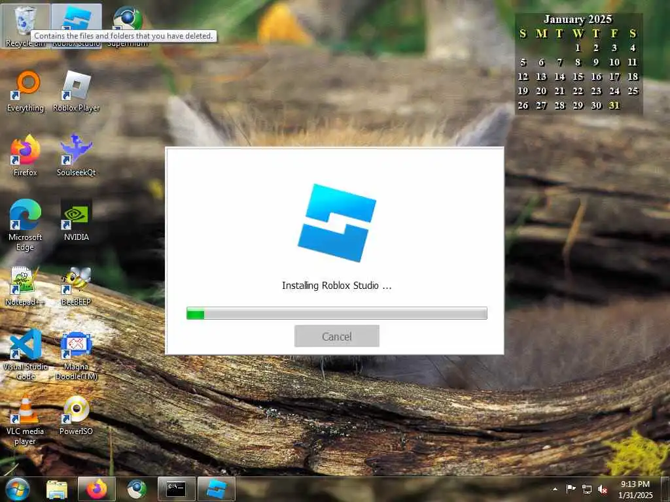
Task: Select the SoulseekQt desktop shortcut
Action: pos(77,156)
